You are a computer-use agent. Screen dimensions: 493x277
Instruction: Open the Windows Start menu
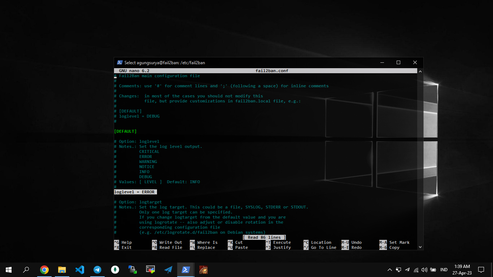click(9, 270)
